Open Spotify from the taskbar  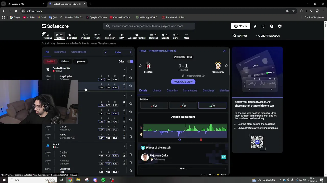[103, 180]
